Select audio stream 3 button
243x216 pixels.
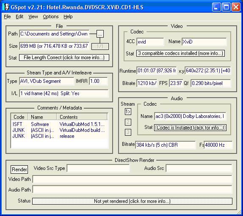click(128, 132)
